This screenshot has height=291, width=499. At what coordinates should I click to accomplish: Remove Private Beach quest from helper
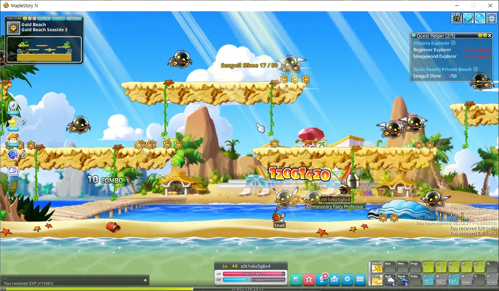coord(475,69)
